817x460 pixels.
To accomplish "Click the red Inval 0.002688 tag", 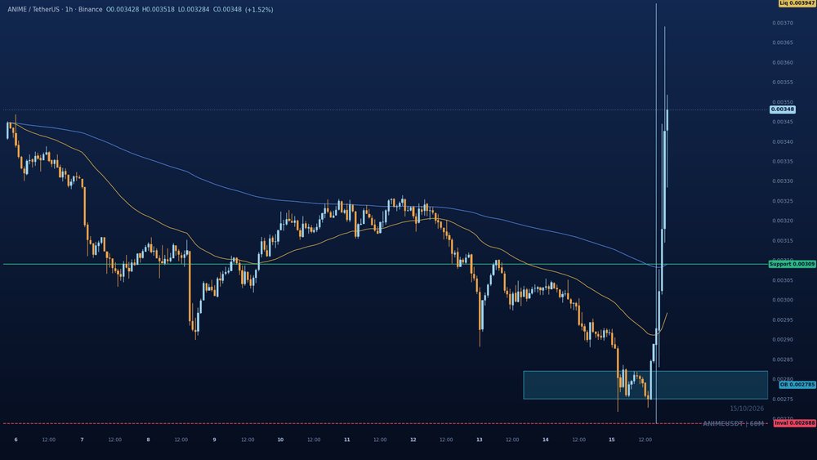I will click(795, 423).
